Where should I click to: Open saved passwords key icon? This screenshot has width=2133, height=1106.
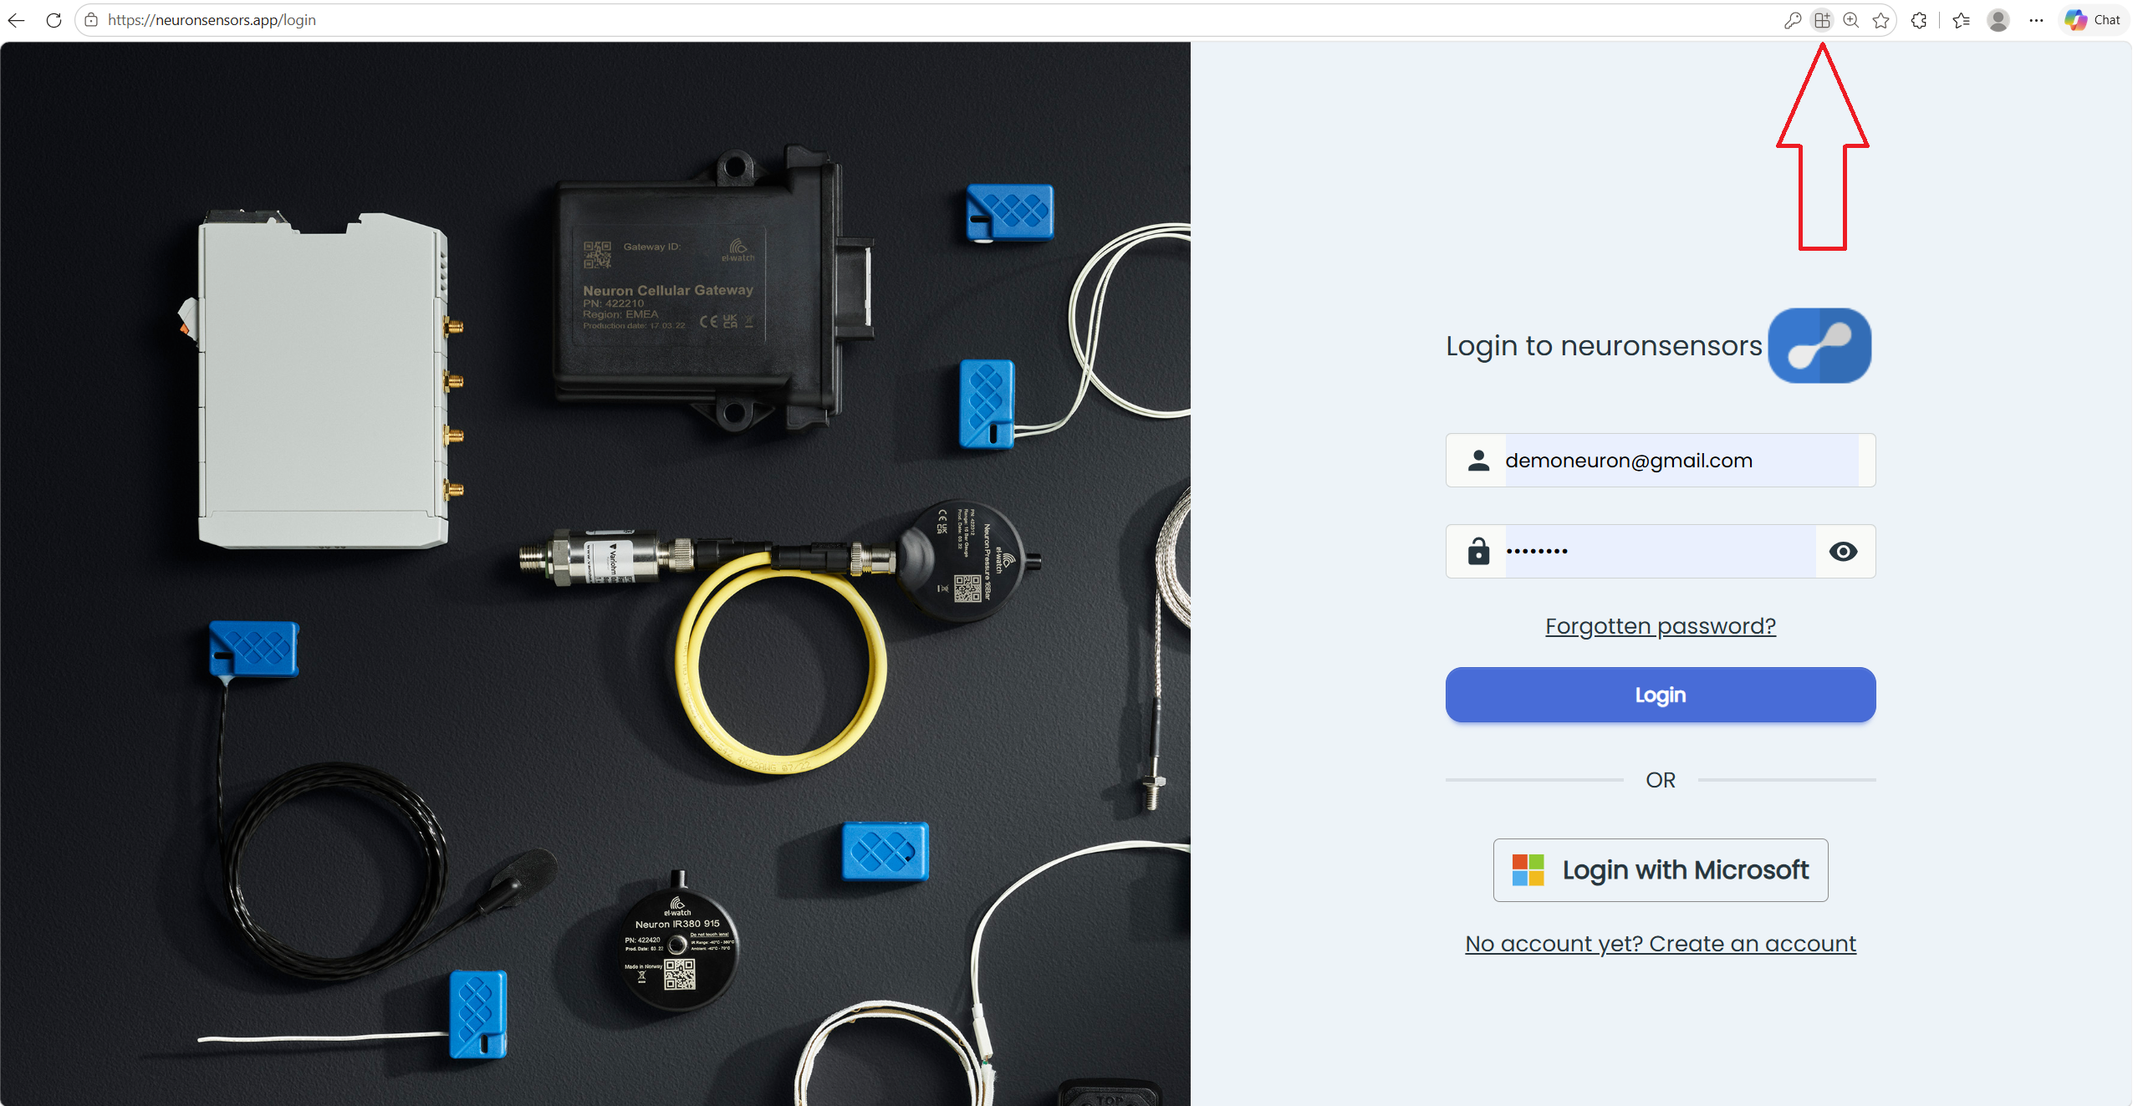(x=1792, y=20)
